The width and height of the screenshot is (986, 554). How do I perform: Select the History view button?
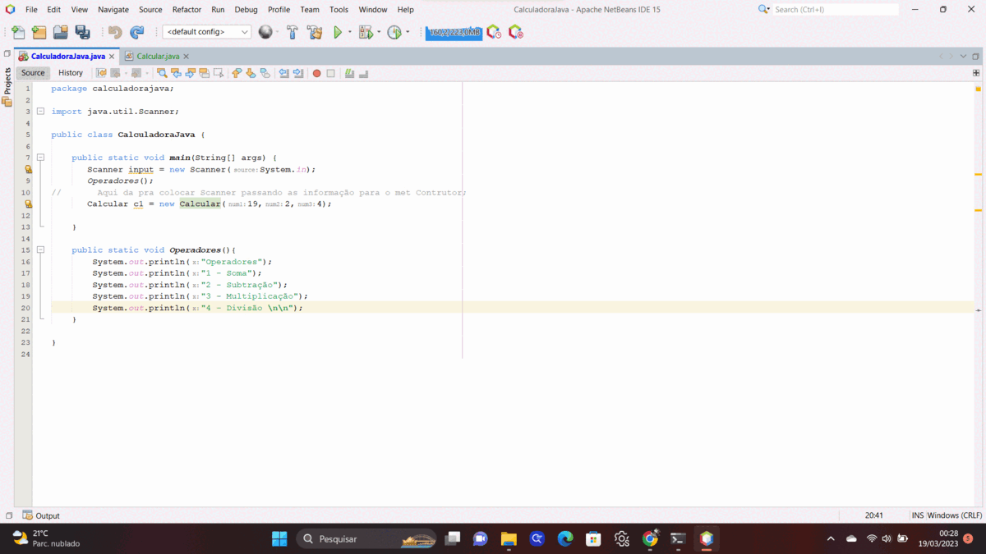[x=71, y=73]
